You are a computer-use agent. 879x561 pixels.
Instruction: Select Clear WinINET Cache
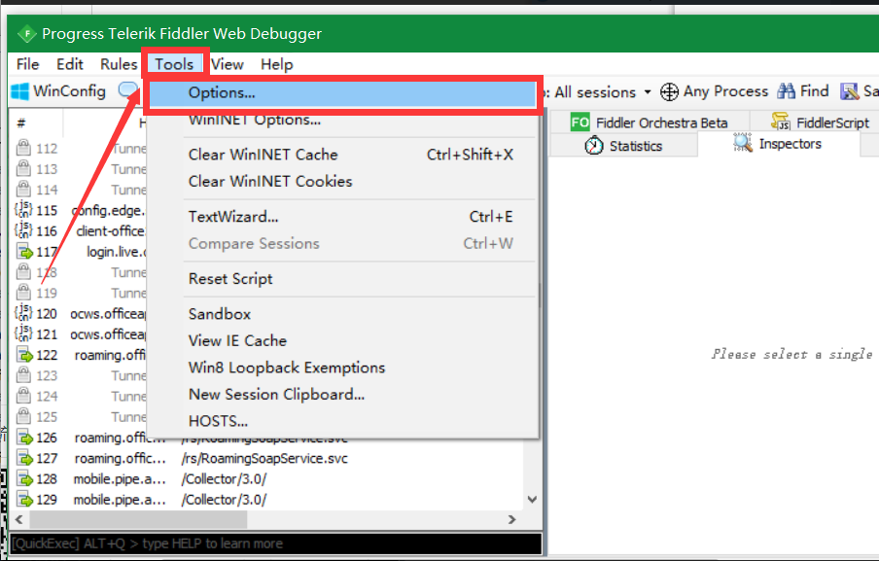coord(342,155)
